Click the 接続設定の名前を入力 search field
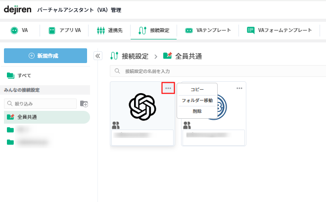Image resolution: width=326 pixels, height=202 pixels. pyautogui.click(x=218, y=71)
